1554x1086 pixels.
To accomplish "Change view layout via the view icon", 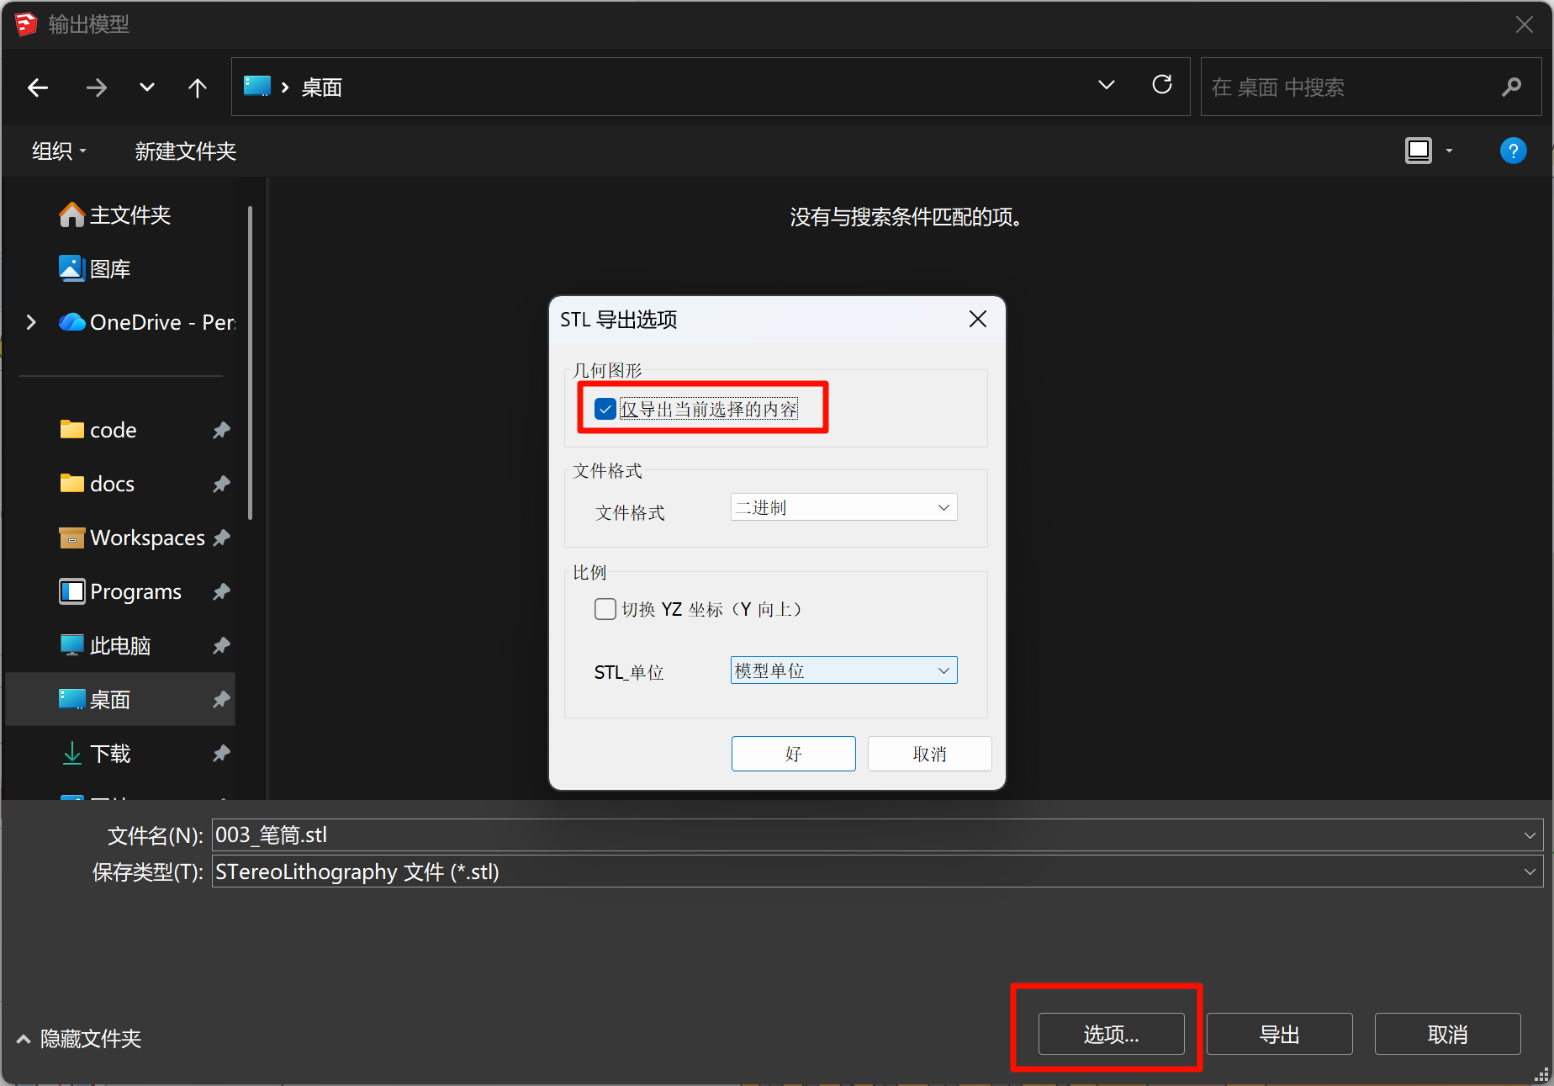I will point(1418,151).
